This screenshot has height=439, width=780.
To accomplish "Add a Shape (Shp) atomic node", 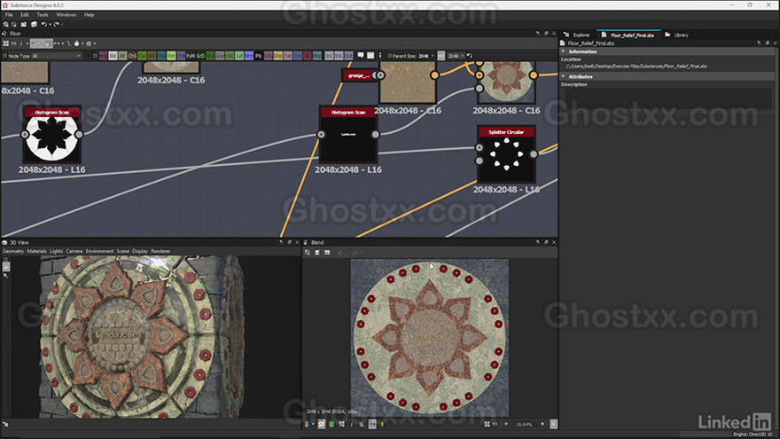I will (x=278, y=56).
